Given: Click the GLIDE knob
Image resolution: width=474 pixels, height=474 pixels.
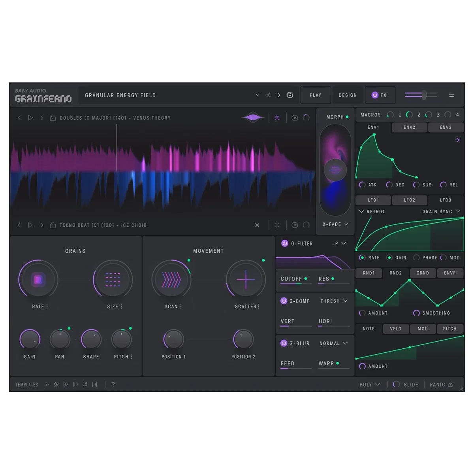Looking at the screenshot, I should 396,384.
